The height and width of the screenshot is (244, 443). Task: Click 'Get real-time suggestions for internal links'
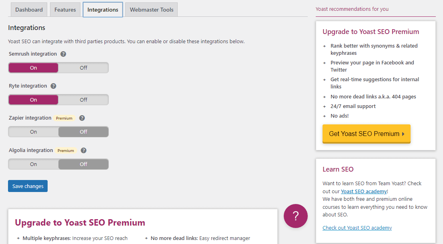click(x=375, y=83)
